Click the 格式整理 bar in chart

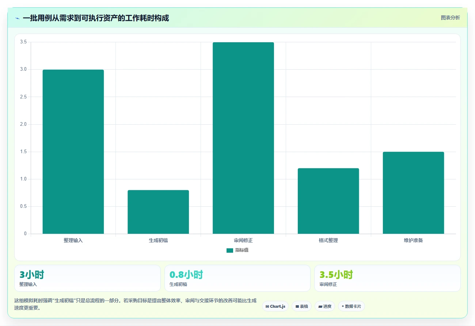pos(328,201)
